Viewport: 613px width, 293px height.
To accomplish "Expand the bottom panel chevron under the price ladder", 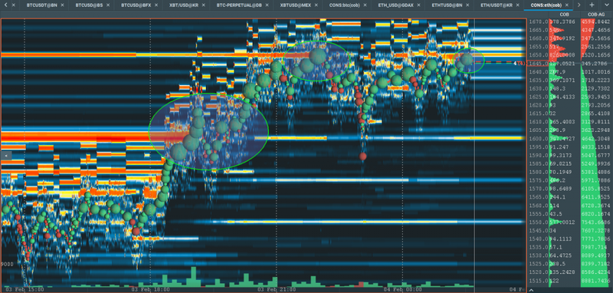I will [531, 290].
